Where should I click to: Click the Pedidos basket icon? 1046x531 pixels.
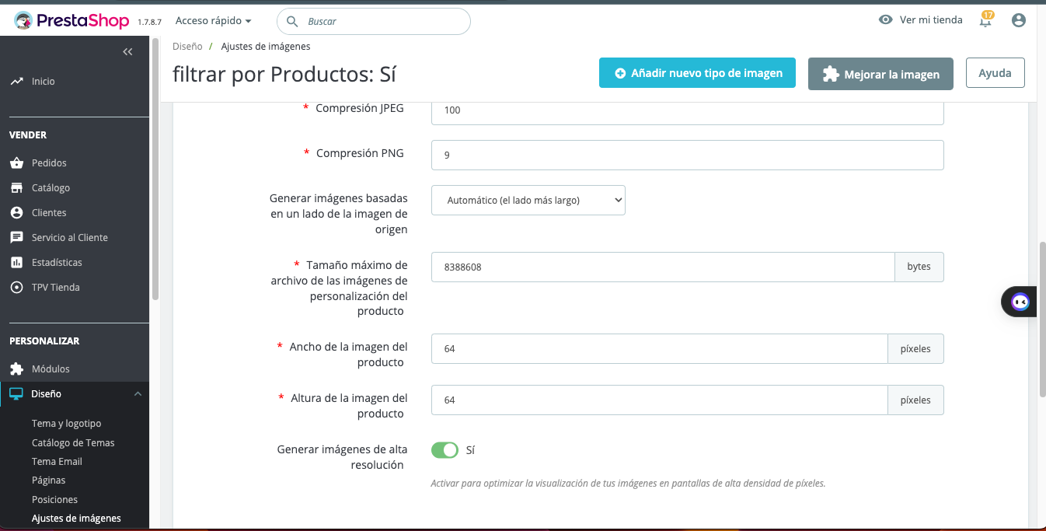16,163
